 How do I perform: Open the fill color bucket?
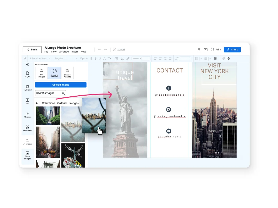pos(122,59)
